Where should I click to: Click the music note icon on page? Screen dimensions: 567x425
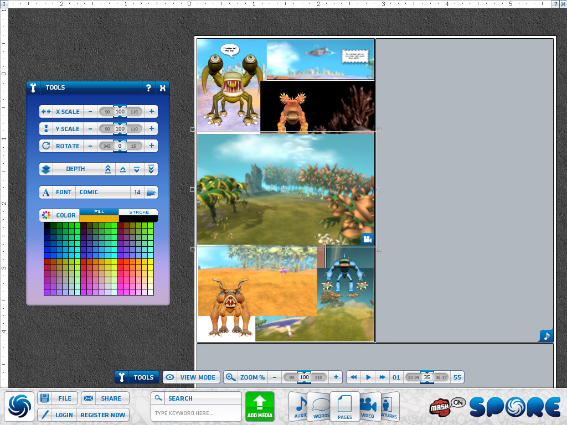point(547,336)
